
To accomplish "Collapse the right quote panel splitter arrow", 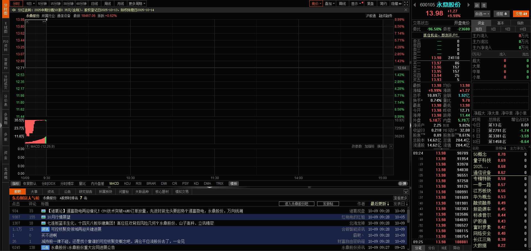I will 410,125.
